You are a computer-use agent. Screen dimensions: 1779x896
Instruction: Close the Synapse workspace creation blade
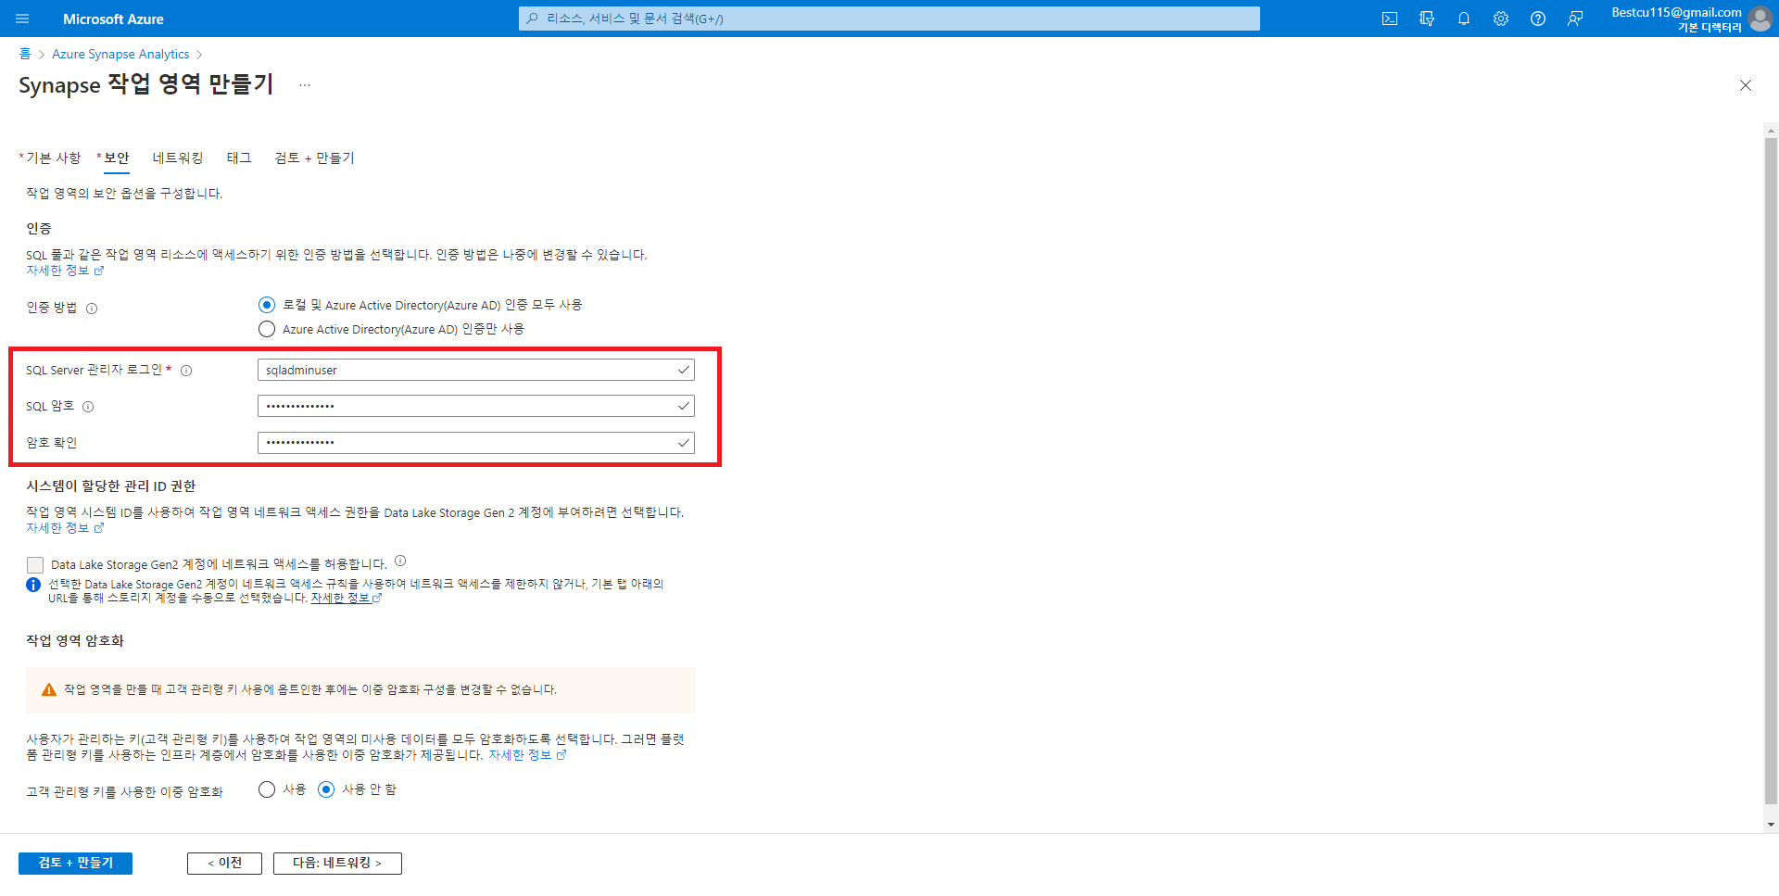click(x=1746, y=85)
